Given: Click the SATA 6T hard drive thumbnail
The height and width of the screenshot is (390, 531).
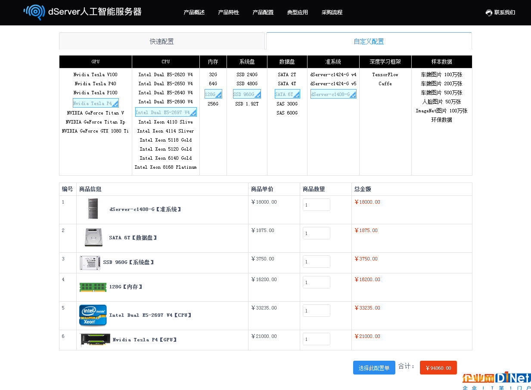Looking at the screenshot, I should tap(94, 238).
